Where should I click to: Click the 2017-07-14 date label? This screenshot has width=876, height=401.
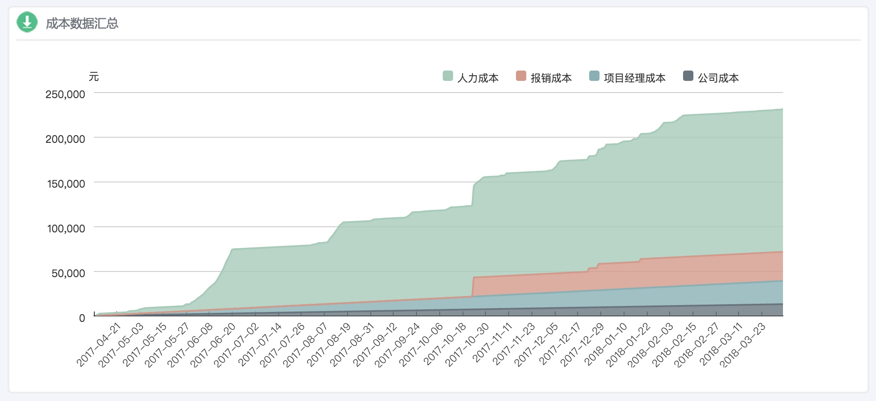tap(259, 345)
